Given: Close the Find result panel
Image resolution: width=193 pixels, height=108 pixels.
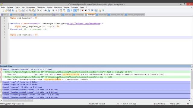Looking at the screenshot, I should (192, 66).
